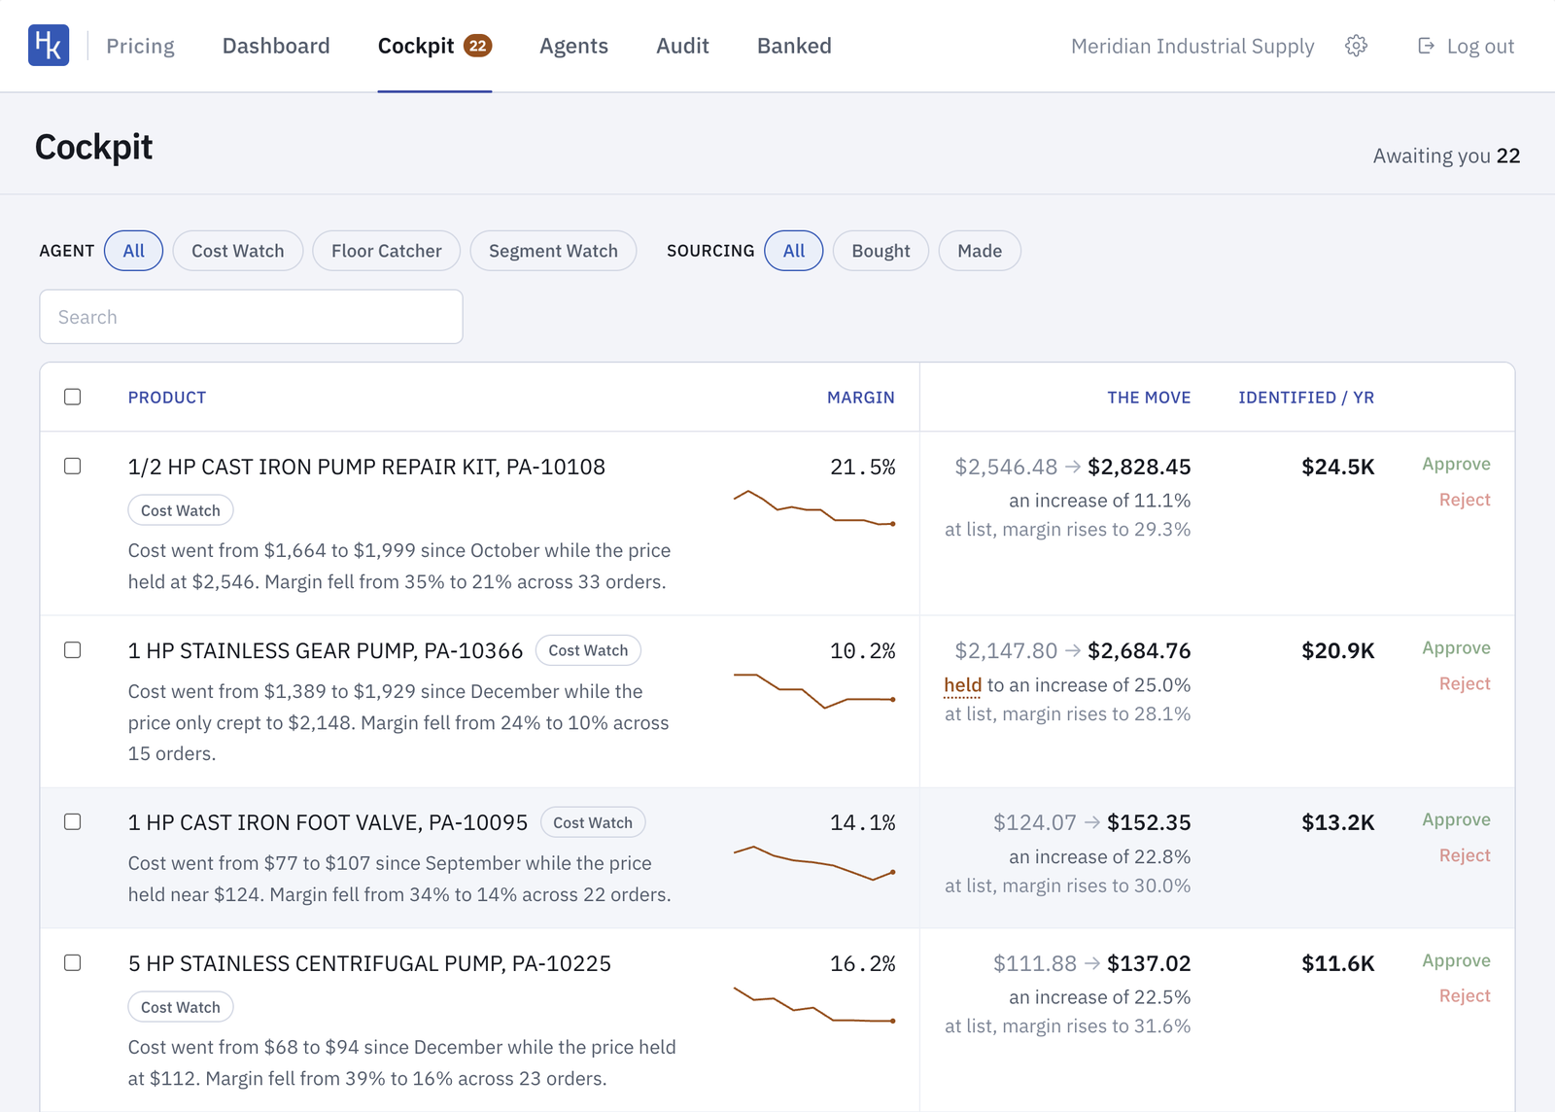
Task: Reject the PA-10225 centrifugal pump move
Action: [x=1465, y=996]
